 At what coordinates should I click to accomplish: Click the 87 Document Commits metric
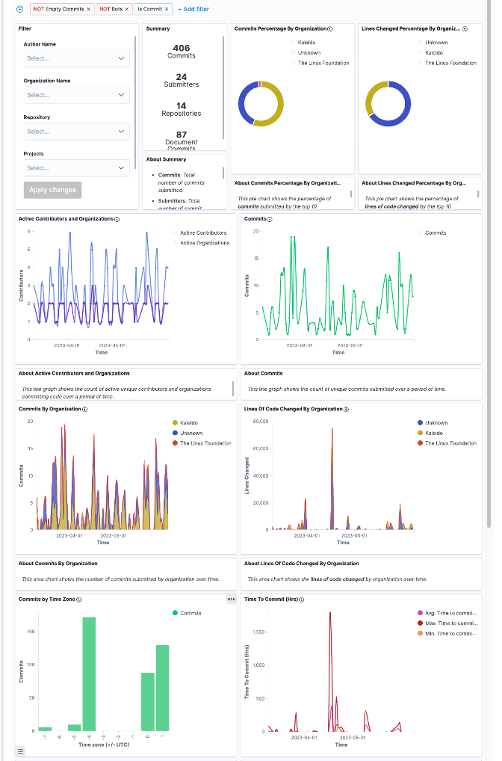point(182,141)
